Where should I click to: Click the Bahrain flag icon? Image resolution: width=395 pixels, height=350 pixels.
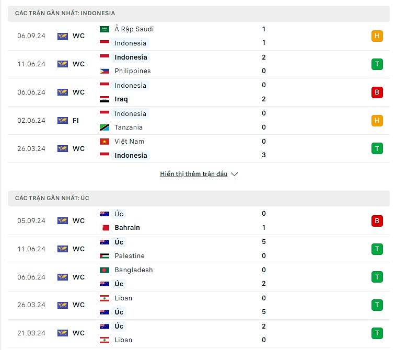click(x=106, y=228)
